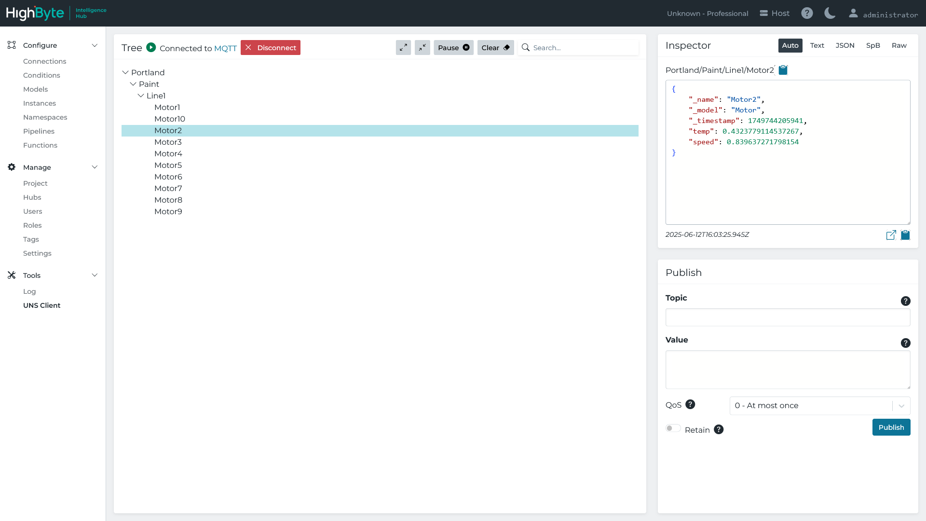Switch inspector to Text view

[x=817, y=45]
